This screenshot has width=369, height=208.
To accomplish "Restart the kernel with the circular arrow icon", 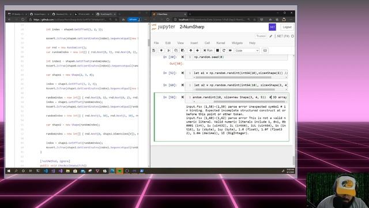I will pos(224,50).
